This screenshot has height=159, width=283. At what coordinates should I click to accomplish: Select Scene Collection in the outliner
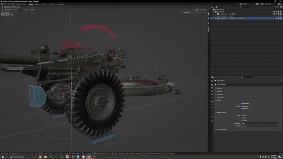220,10
